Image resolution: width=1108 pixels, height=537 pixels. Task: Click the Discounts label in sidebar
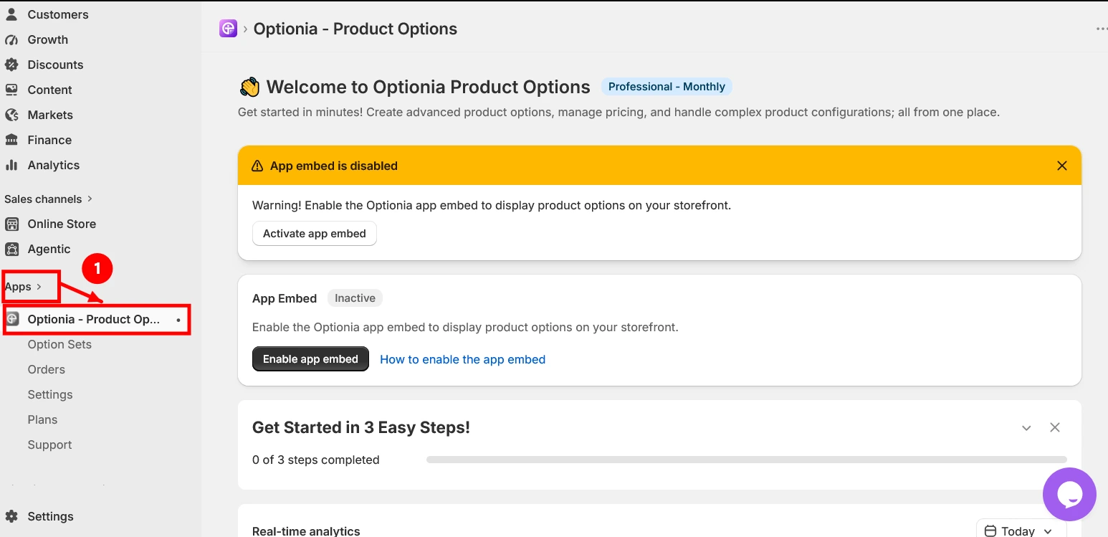pyautogui.click(x=55, y=65)
